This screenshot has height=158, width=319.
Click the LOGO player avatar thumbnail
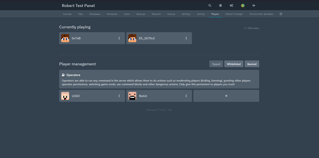click(x=65, y=96)
